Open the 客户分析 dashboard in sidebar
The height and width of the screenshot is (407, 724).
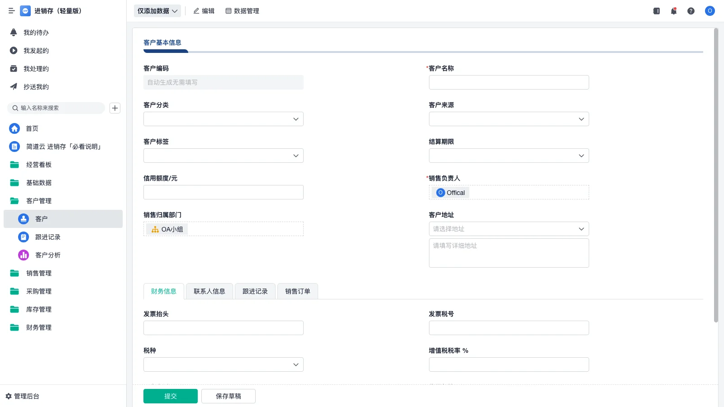63,255
